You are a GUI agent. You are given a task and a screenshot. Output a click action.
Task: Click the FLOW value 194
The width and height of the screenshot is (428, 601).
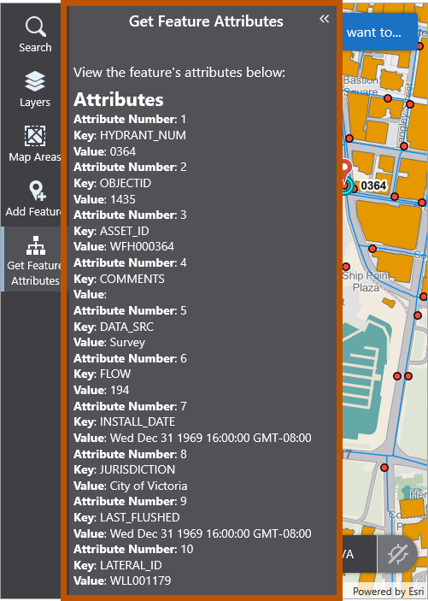[120, 390]
